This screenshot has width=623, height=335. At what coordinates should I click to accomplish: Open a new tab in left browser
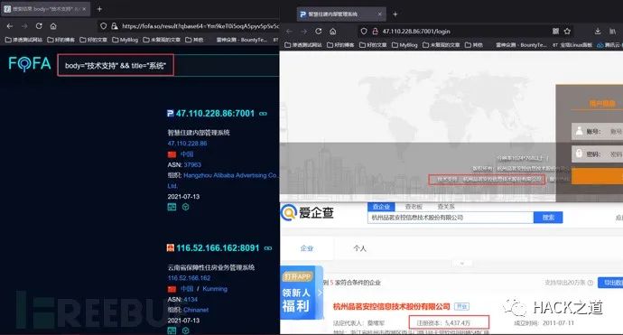tap(99, 9)
